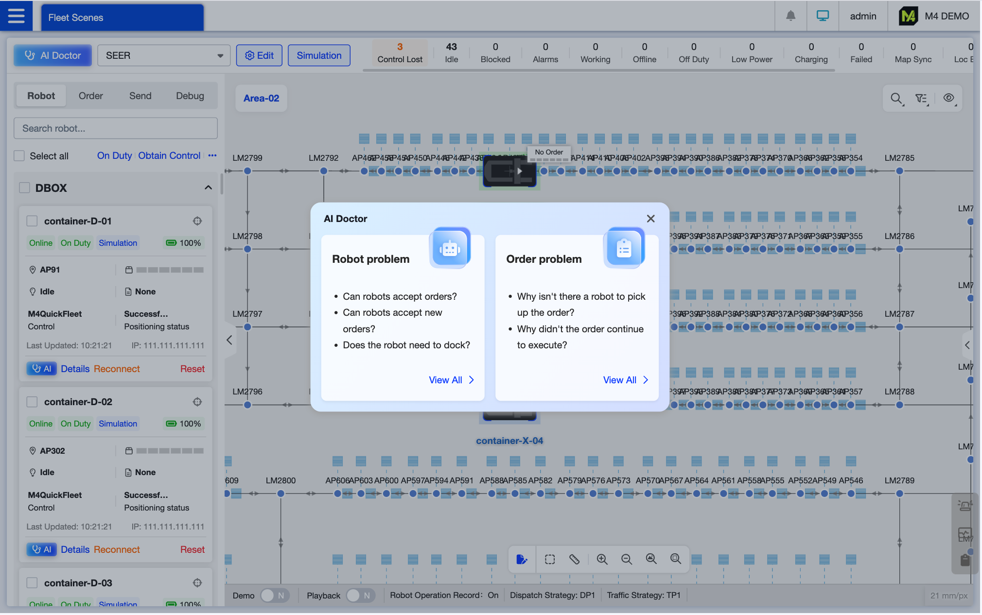This screenshot has width=982, height=615.
Task: Enable the Demo toggle switch
Action: point(275,595)
